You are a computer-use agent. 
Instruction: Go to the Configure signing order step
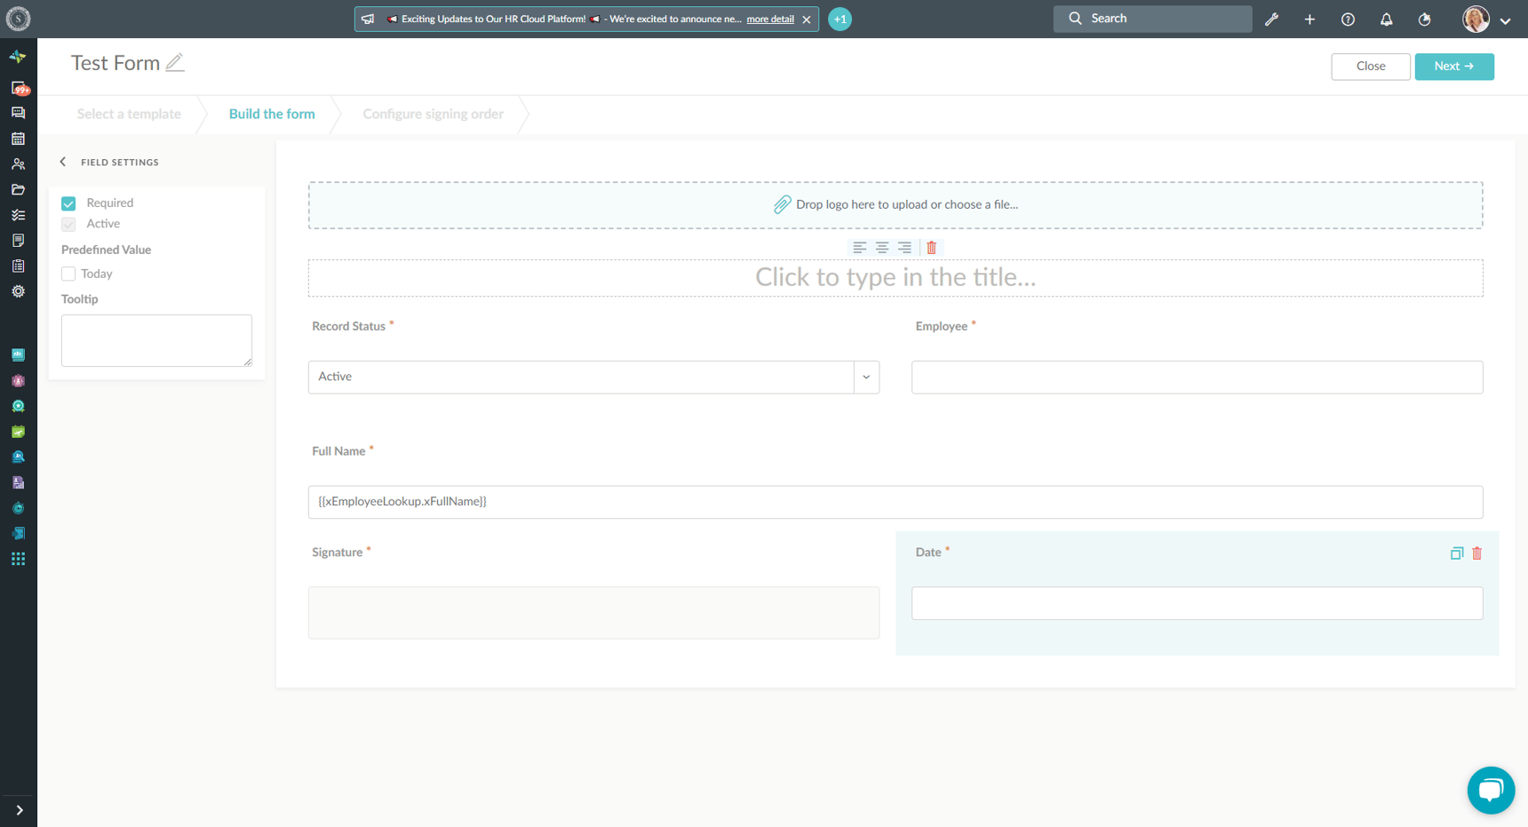pos(433,114)
